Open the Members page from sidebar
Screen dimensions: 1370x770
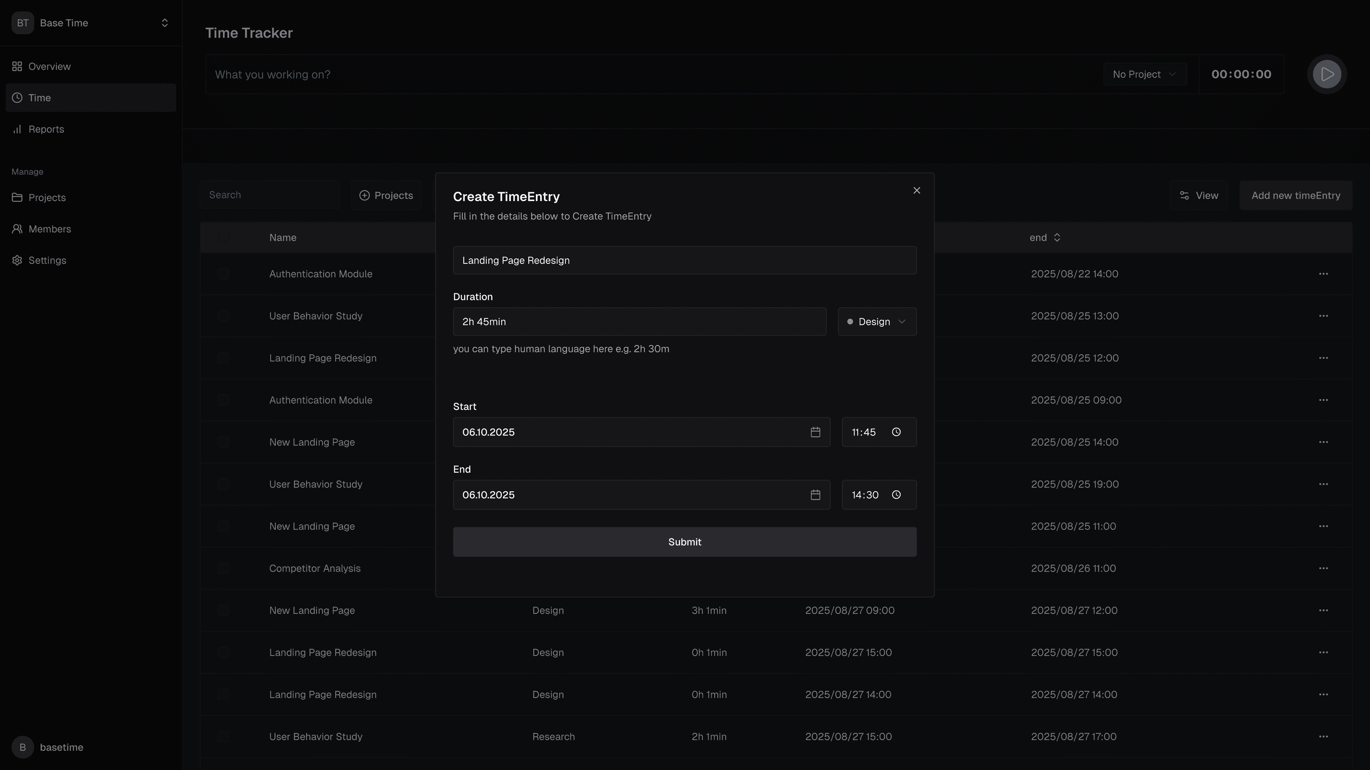point(50,229)
